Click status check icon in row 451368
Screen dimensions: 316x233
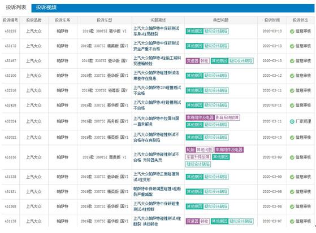(292, 206)
